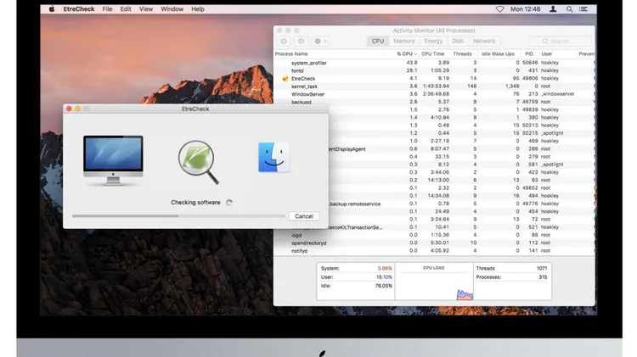Open the gear action dropdown in Activity Monitor
The width and height of the screenshot is (637, 357).
(x=320, y=41)
